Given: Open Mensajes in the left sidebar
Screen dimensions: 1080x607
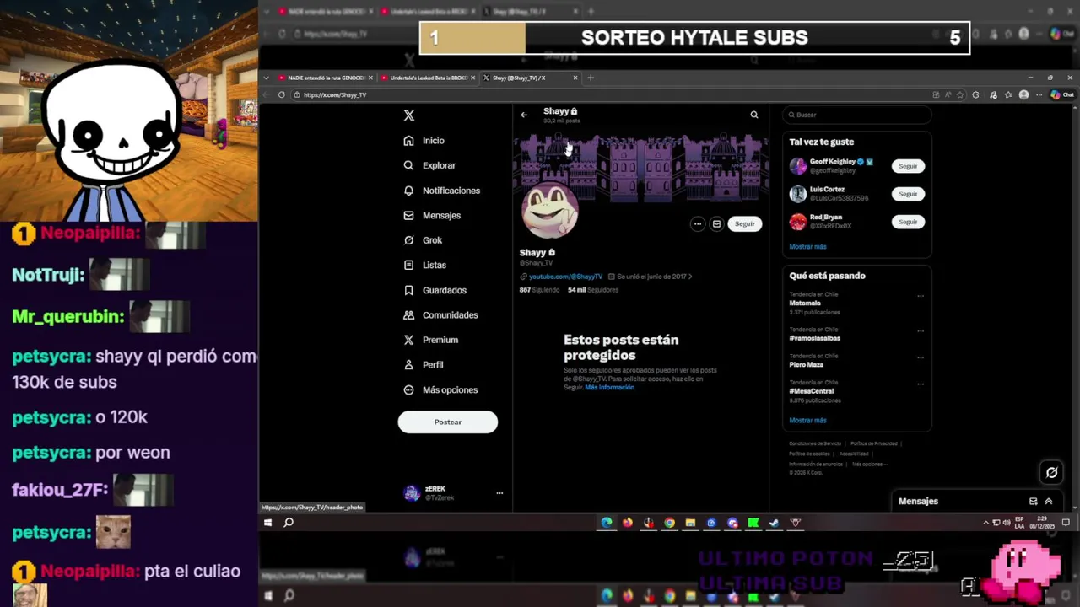Looking at the screenshot, I should pos(432,215).
